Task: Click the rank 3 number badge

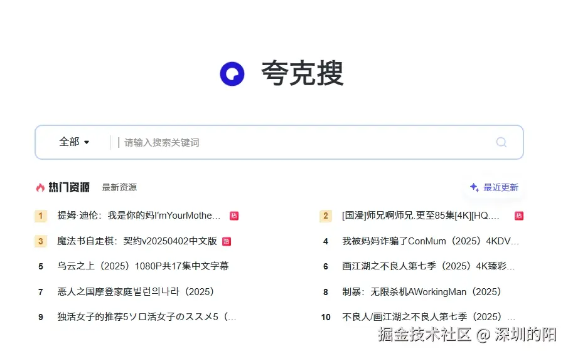Action: (x=41, y=241)
